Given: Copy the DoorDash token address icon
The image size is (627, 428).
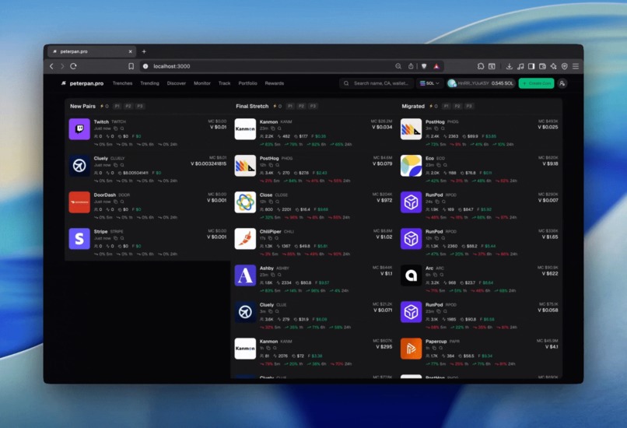Looking at the screenshot, I should tap(116, 202).
